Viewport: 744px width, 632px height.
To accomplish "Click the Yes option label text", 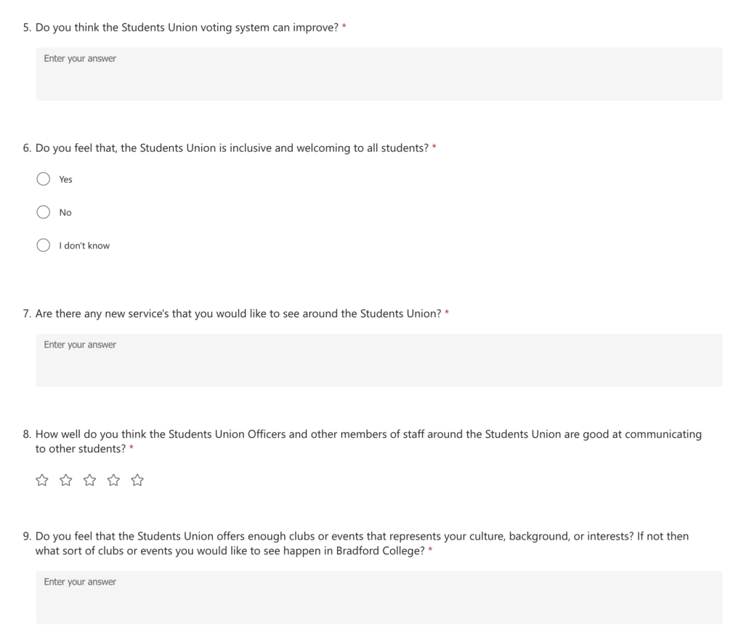I will coord(65,180).
